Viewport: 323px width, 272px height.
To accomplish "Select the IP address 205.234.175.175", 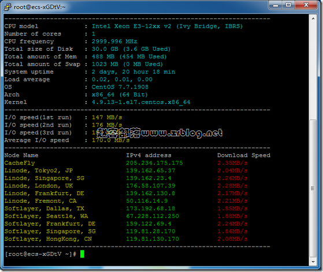I will tap(154, 163).
